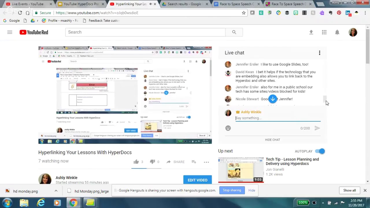Viewport: 370px width, 208px height.
Task: Switch to Race To Space Speech pink tab
Action: pyautogui.click(x=288, y=4)
